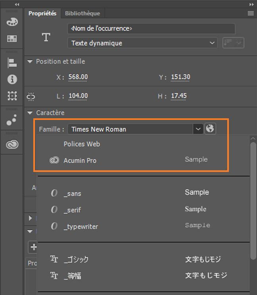This screenshot has height=295, width=257.
Task: Open the Motion Presets dots icon
Action: [12, 120]
